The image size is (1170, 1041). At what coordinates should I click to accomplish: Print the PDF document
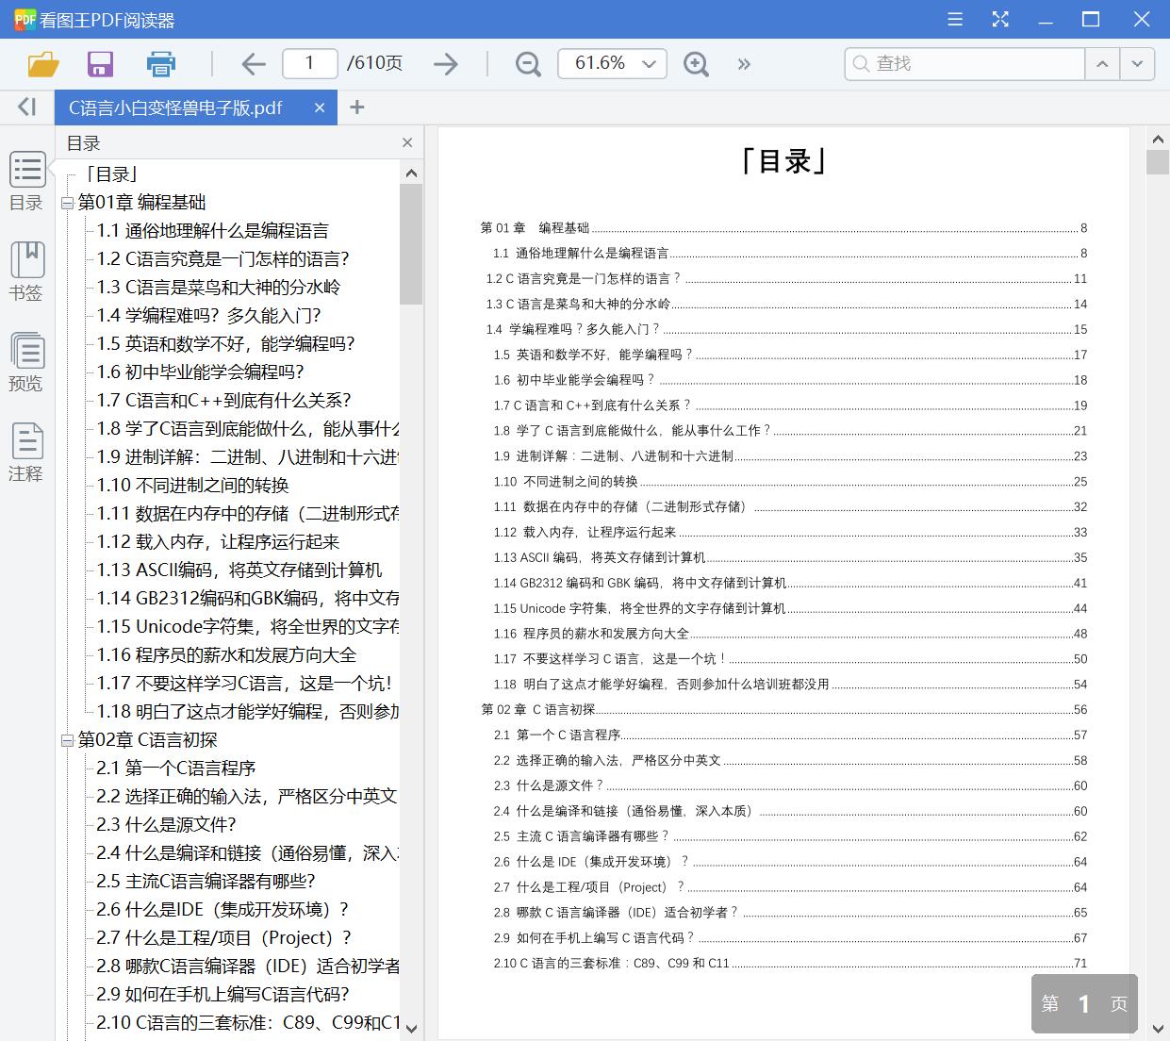160,63
